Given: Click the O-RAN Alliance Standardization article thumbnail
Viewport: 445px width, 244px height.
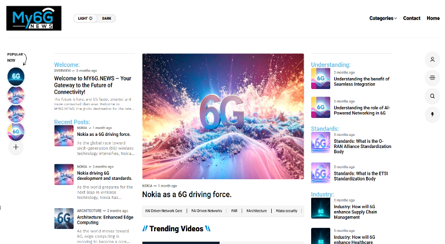Looking at the screenshot, I should pos(320,142).
